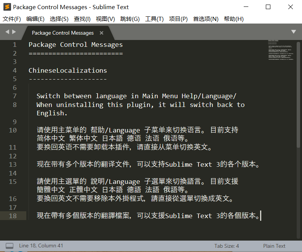Click line number 4 in the gutter
Screen dimensions: 302x252
(x=14, y=70)
